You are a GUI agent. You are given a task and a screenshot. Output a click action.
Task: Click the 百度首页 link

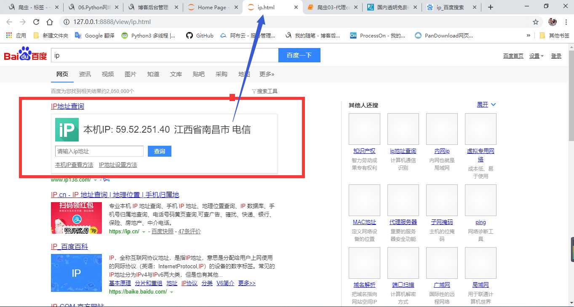pos(513,56)
